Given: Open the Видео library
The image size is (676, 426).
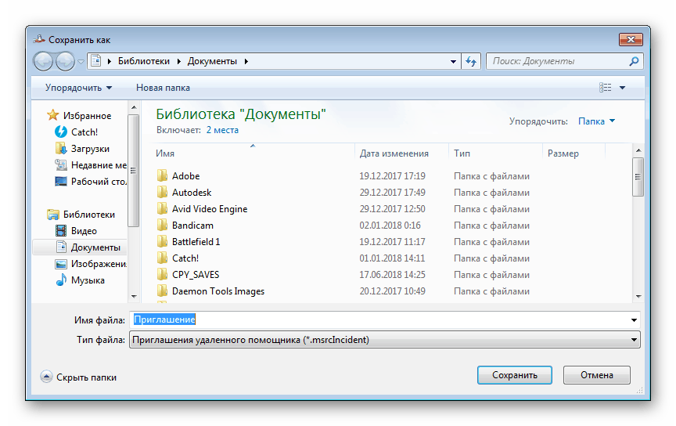Looking at the screenshot, I should (84, 231).
